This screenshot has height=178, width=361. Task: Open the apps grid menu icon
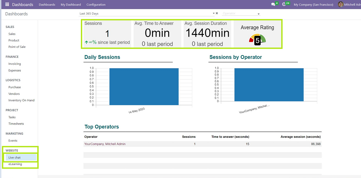pyautogui.click(x=7, y=5)
